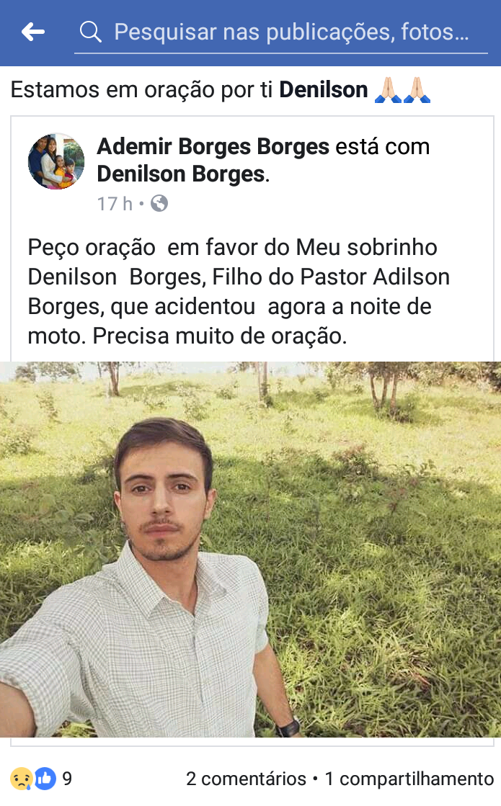Tap the back arrow icon

pyautogui.click(x=33, y=32)
